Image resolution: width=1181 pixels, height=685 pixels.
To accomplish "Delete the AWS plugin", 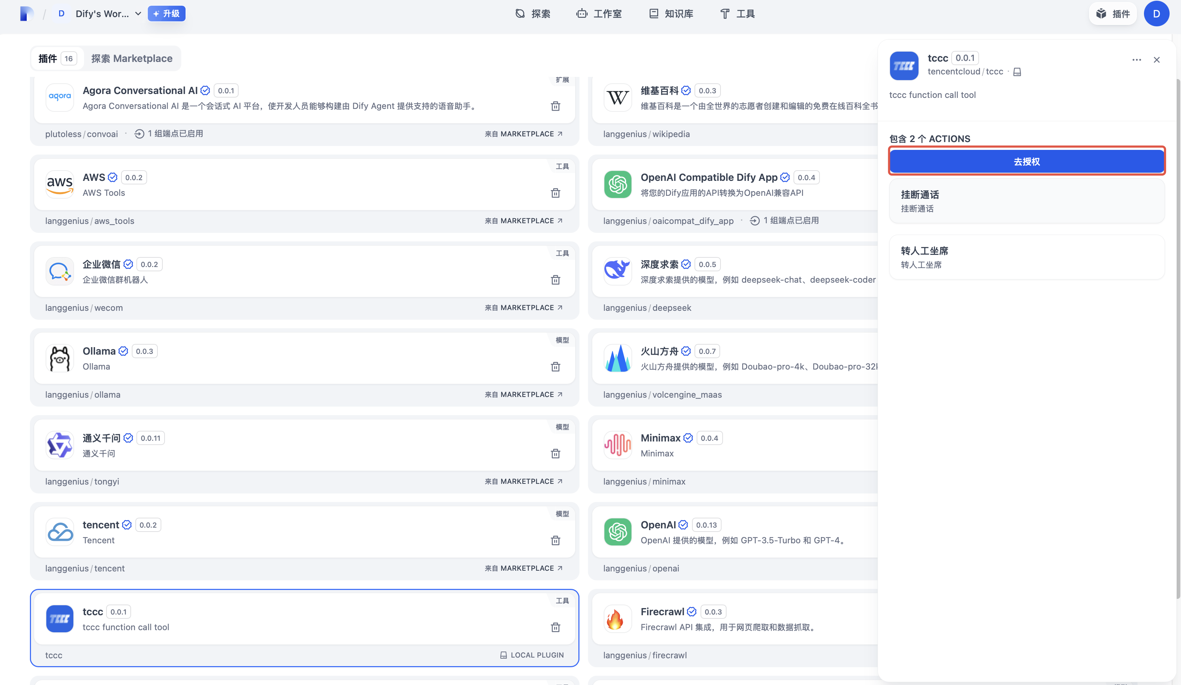I will pyautogui.click(x=555, y=193).
